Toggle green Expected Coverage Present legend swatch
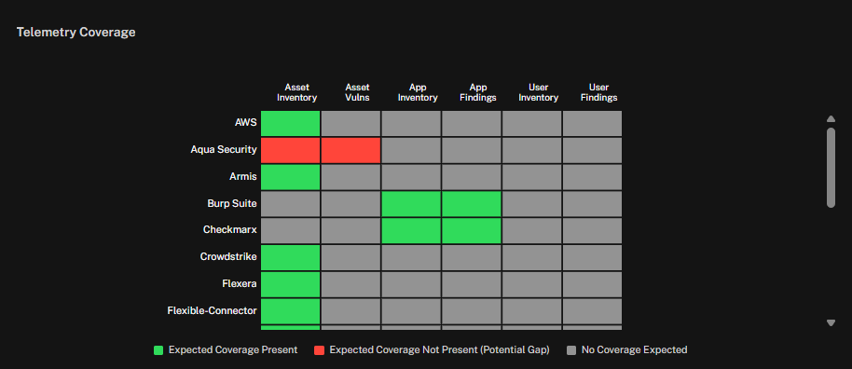Viewport: 852px width, 369px height. (158, 350)
